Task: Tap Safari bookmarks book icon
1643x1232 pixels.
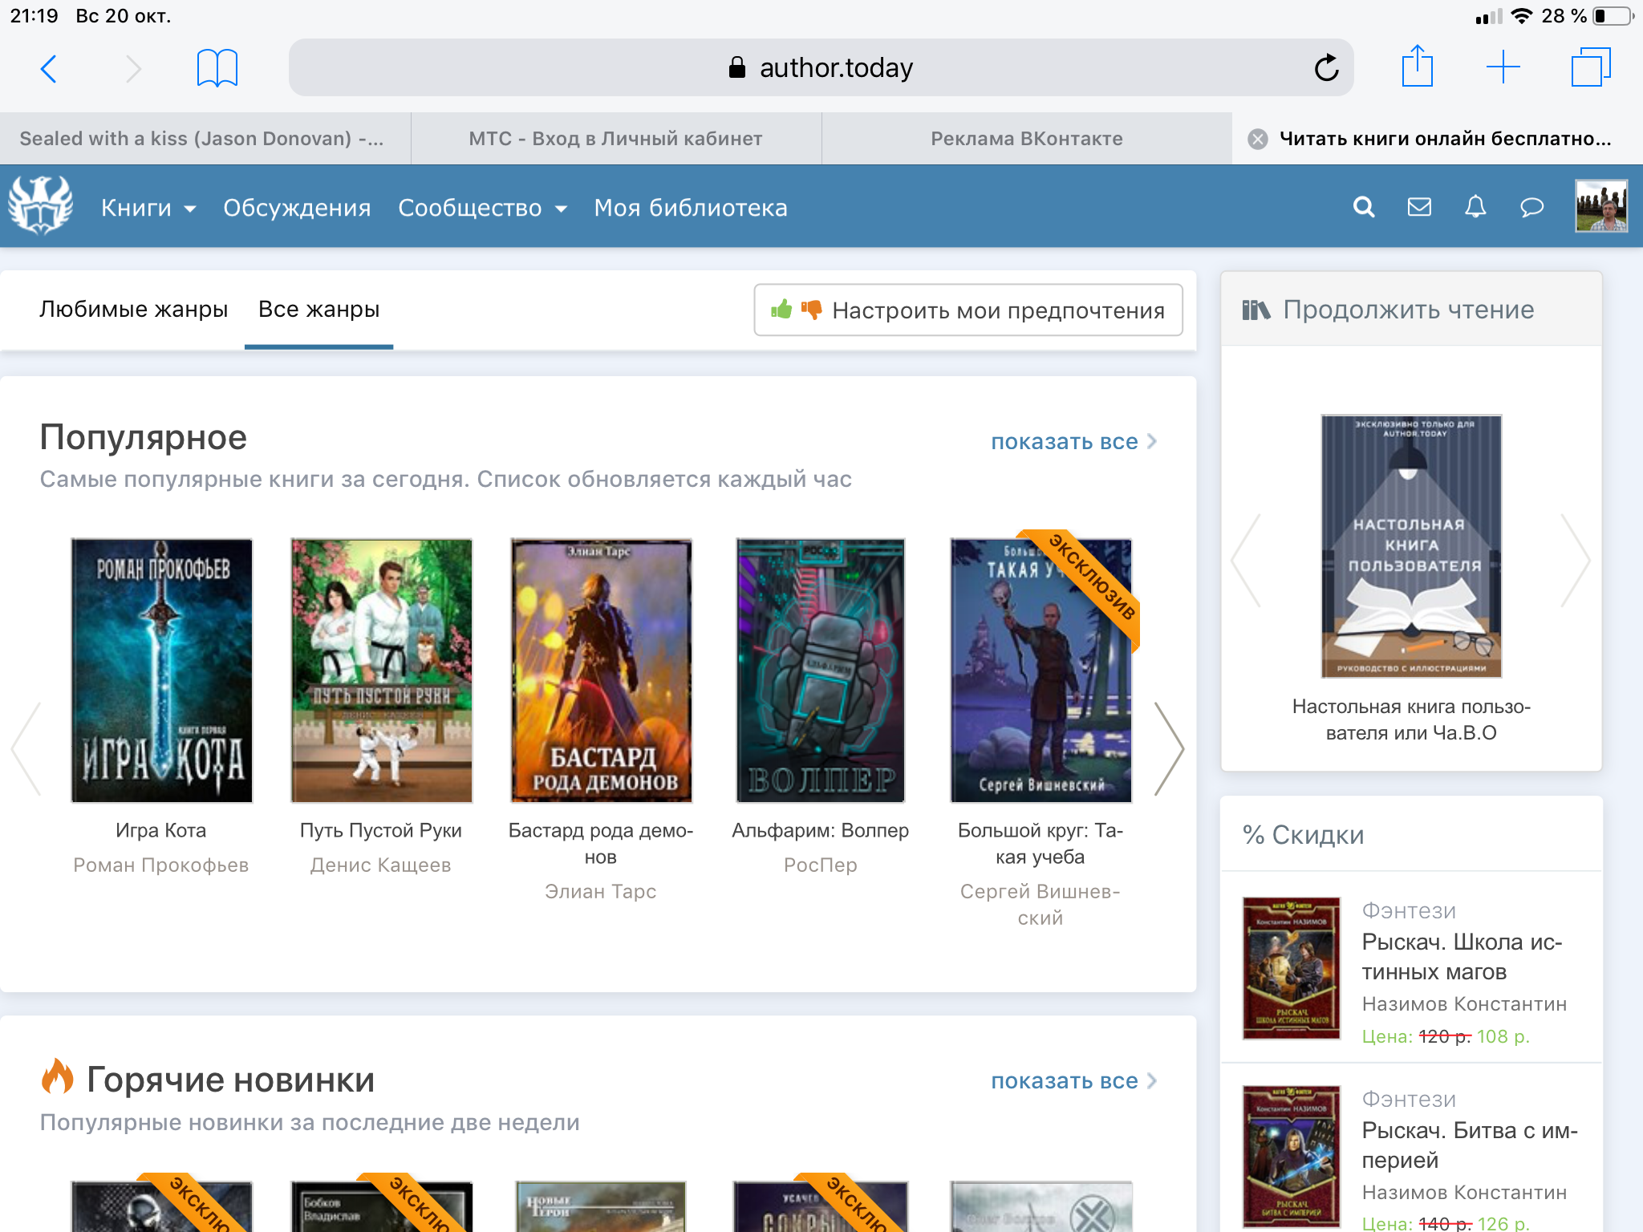Action: (217, 67)
